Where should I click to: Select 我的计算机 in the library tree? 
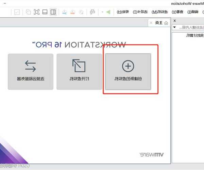tap(195, 35)
